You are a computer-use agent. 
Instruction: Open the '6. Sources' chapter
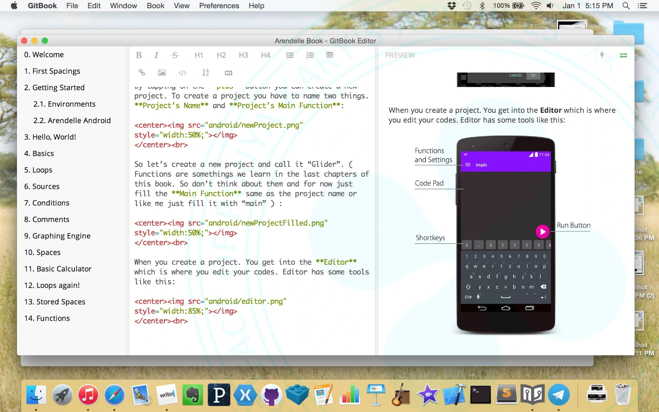pyautogui.click(x=42, y=187)
